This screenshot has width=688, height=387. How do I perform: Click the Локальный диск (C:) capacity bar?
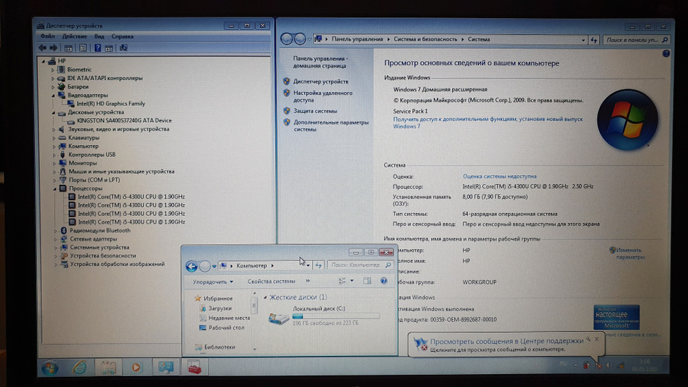point(336,316)
